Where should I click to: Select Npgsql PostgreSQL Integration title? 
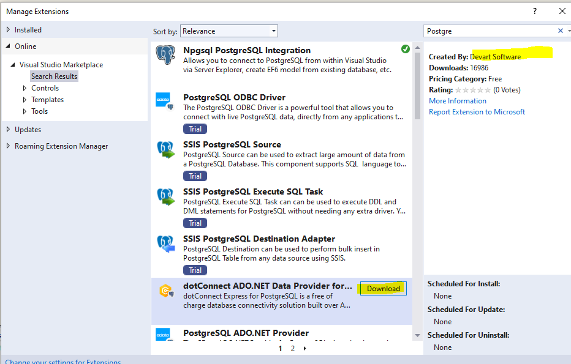click(x=247, y=50)
